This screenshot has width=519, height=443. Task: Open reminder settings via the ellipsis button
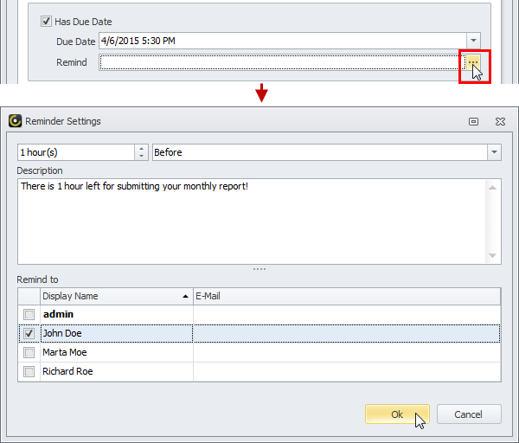473,62
